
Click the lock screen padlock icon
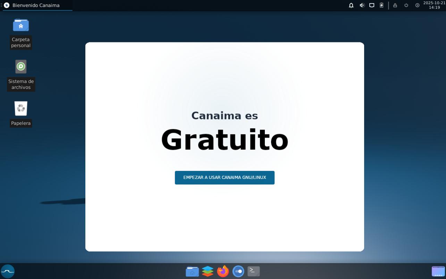tap(395, 5)
